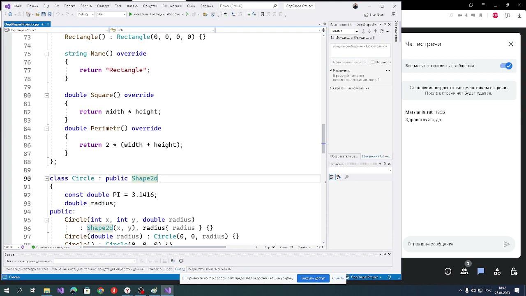
Task: Close the Чат встречи chat panel
Action: coord(511,44)
